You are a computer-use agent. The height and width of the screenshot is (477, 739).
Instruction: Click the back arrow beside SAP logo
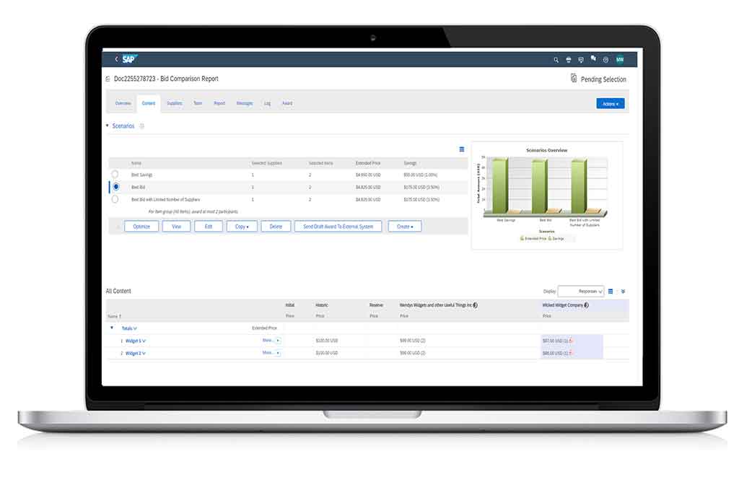[116, 59]
